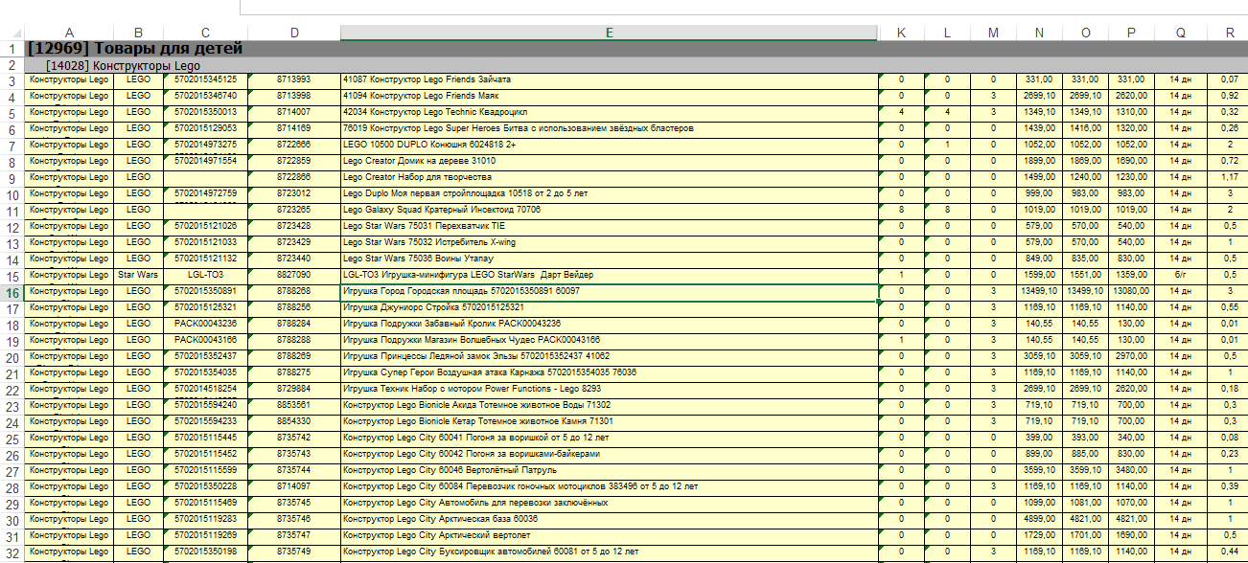Image resolution: width=1248 pixels, height=563 pixels.
Task: Select cell 'LEGO 10500 DUPLO Конюшня 6024818 2+'
Action: [x=609, y=145]
